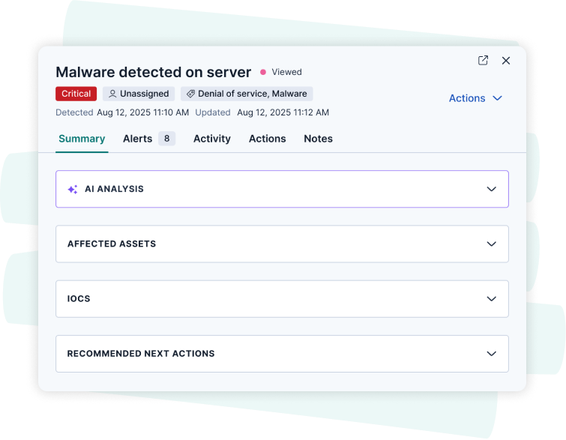Close the incident details panel

[506, 61]
